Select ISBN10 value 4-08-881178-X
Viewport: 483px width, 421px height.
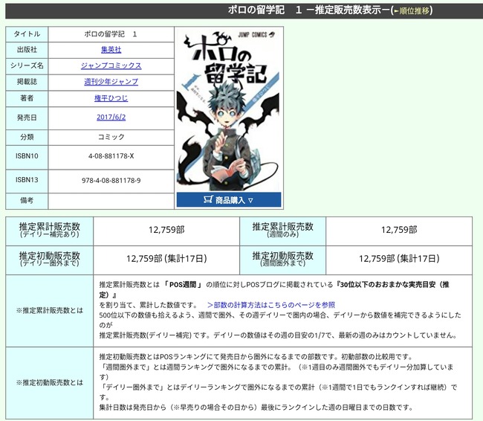click(x=111, y=156)
